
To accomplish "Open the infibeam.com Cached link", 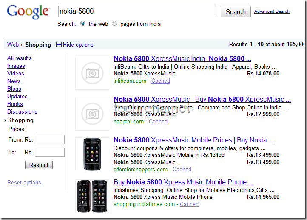I will coord(161,81).
